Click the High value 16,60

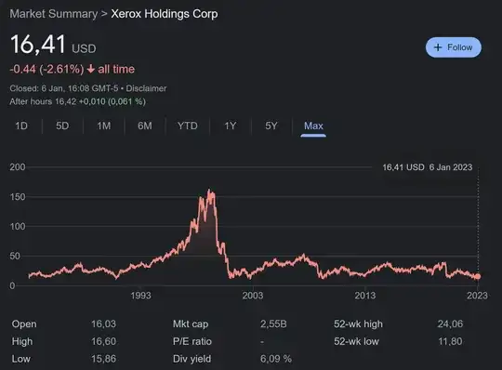coord(103,341)
